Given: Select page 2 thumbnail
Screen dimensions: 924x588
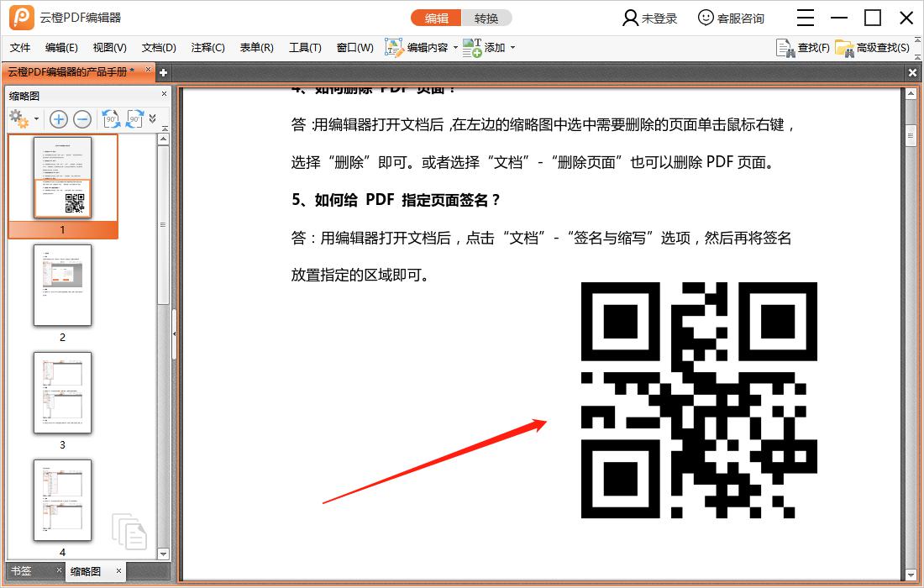Looking at the screenshot, I should tap(62, 285).
